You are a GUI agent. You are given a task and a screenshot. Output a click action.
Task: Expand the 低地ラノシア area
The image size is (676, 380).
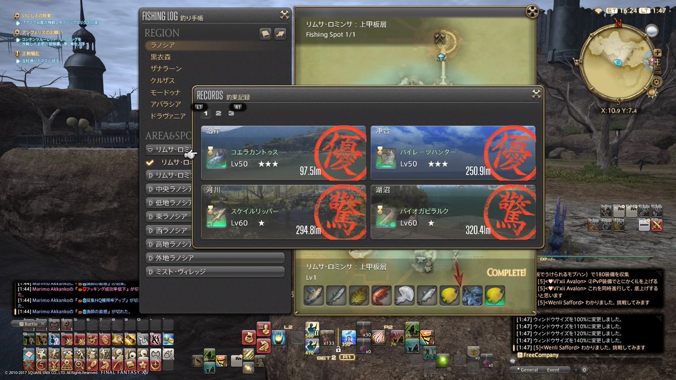tap(169, 203)
